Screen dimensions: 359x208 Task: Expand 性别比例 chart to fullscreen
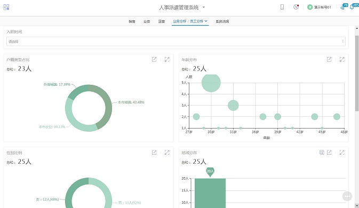click(x=167, y=153)
